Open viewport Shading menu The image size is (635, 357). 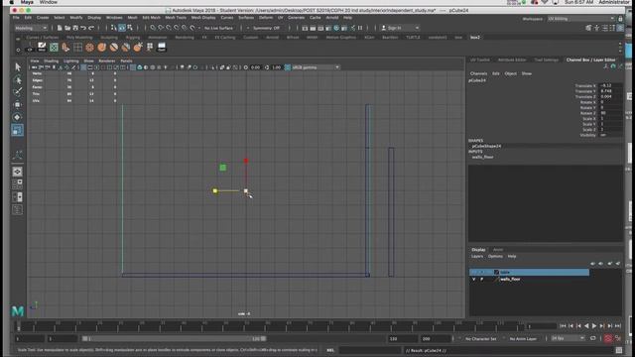[x=51, y=60]
